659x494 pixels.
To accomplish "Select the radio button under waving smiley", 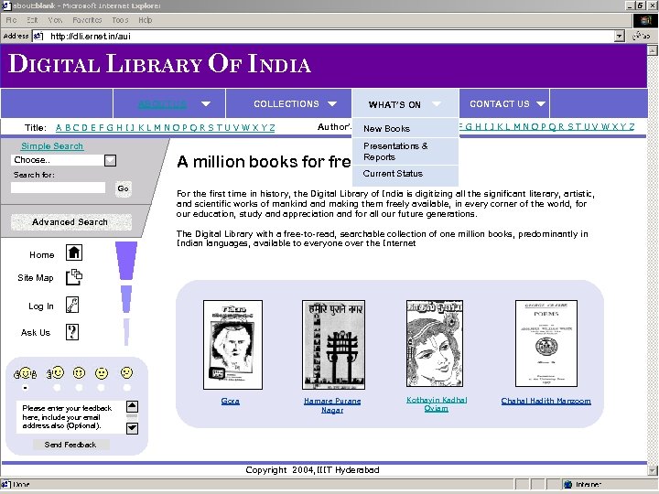I will pos(57,388).
